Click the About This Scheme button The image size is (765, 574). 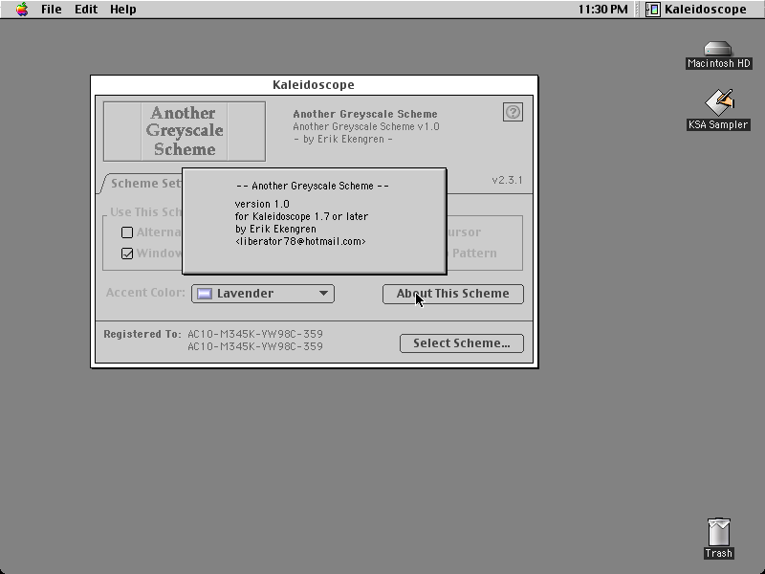tap(453, 294)
